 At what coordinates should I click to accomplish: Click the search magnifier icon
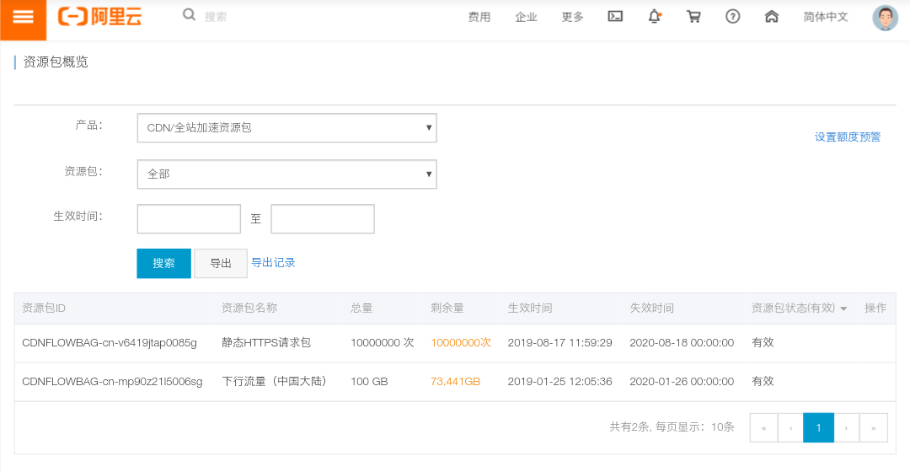pyautogui.click(x=189, y=15)
